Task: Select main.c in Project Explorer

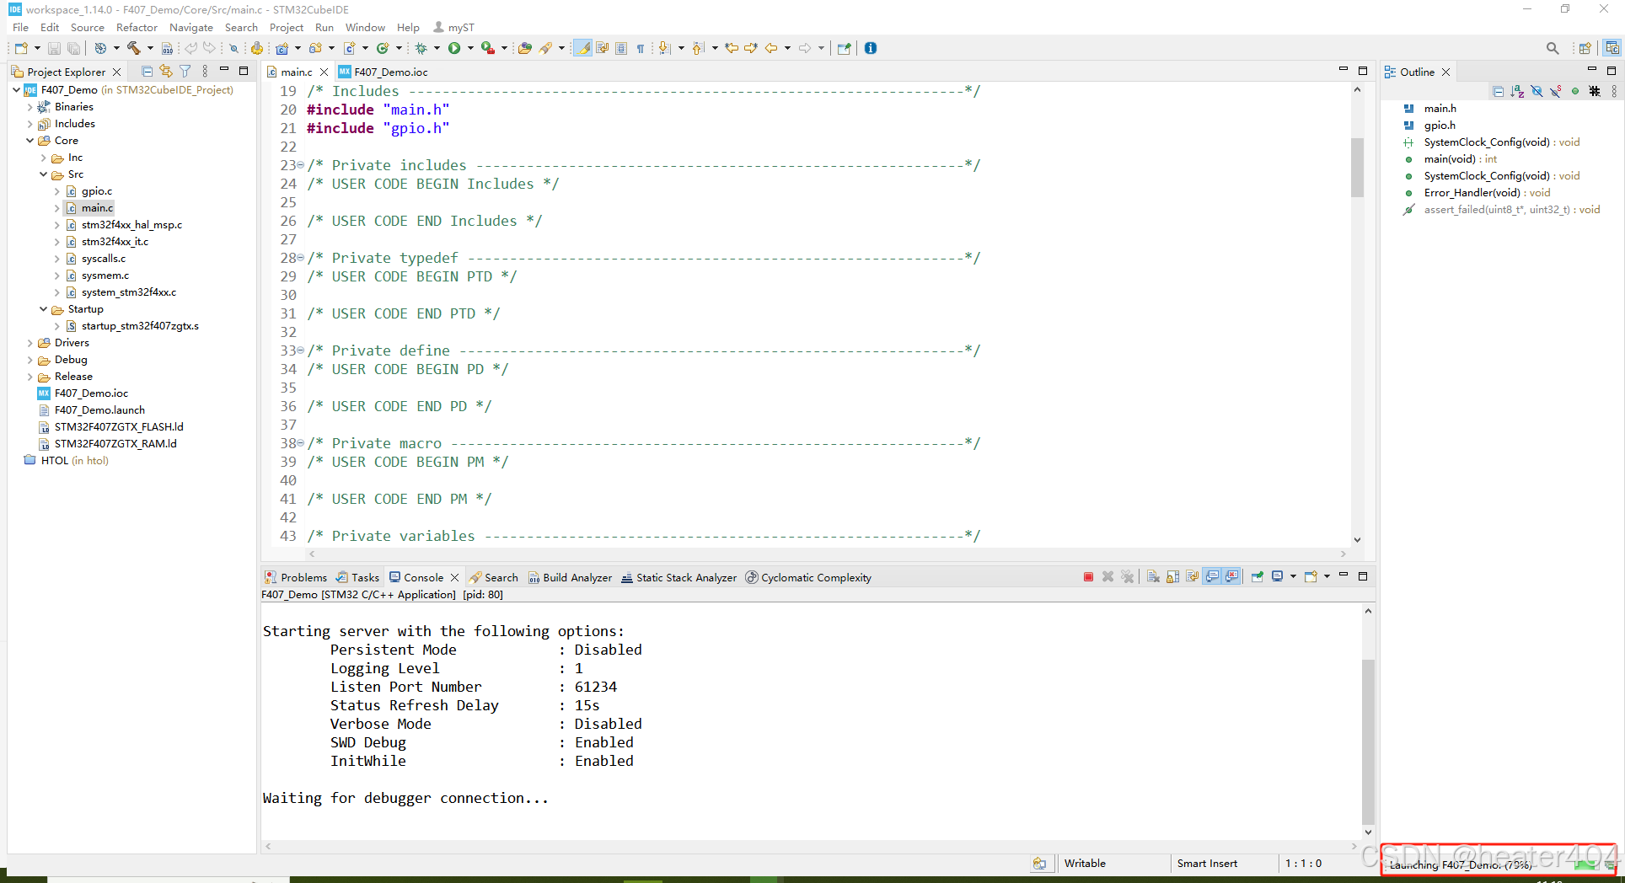Action: click(x=97, y=208)
